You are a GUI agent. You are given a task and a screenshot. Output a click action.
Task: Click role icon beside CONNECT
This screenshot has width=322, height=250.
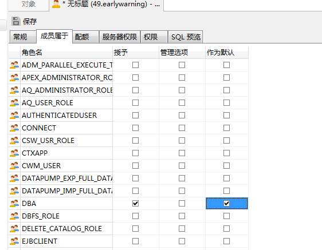(14, 128)
